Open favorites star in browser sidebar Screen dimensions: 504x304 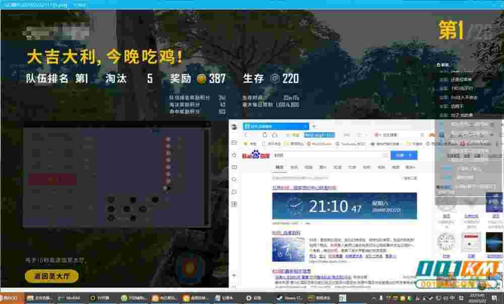234,155
